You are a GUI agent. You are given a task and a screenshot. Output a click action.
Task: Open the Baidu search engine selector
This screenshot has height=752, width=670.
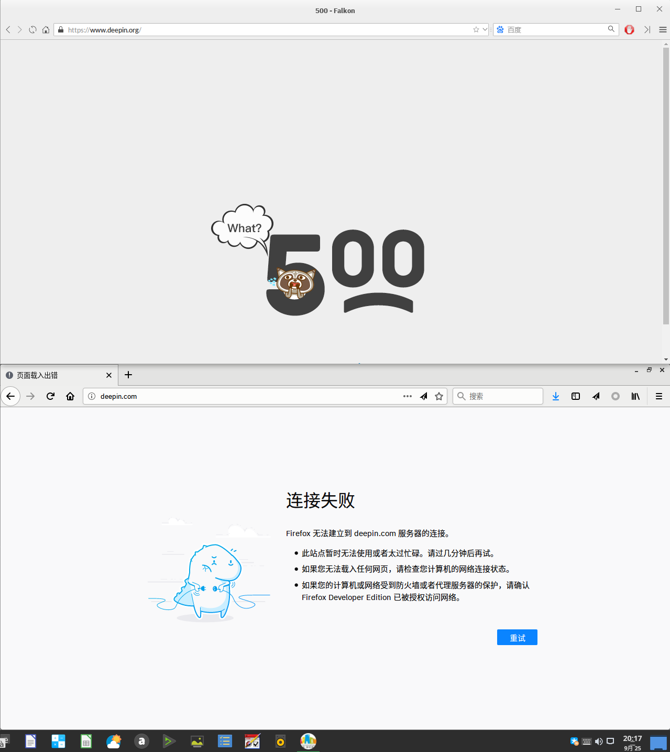tap(500, 30)
